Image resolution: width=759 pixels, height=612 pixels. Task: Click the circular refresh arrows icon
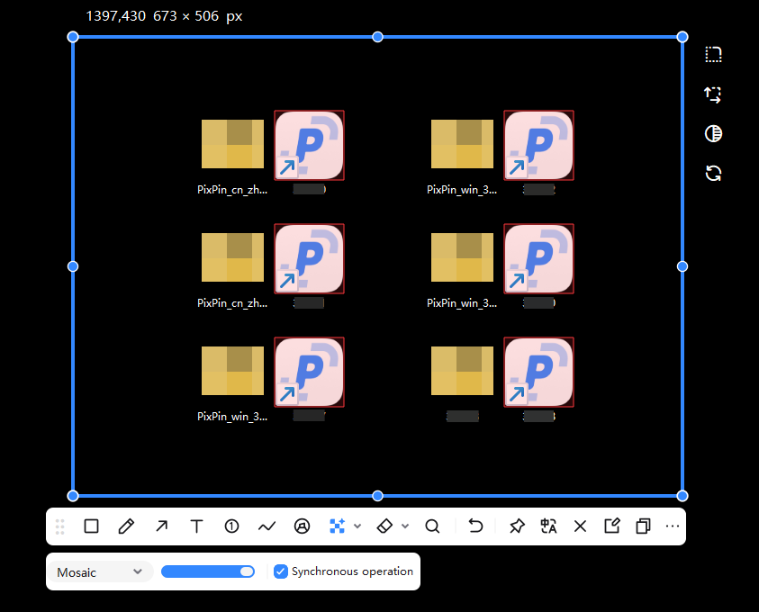click(x=713, y=173)
